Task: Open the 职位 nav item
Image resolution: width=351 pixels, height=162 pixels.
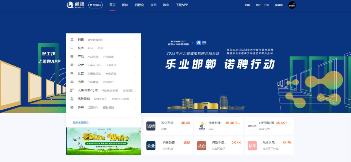Action: [125, 5]
